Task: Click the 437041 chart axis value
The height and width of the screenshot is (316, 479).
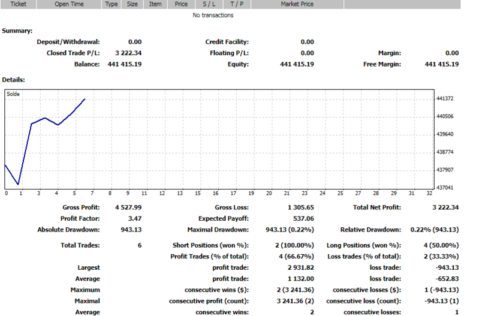Action: coord(445,188)
